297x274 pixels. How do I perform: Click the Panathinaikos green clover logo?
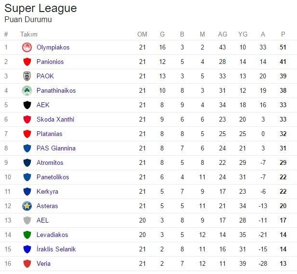[x=27, y=90]
